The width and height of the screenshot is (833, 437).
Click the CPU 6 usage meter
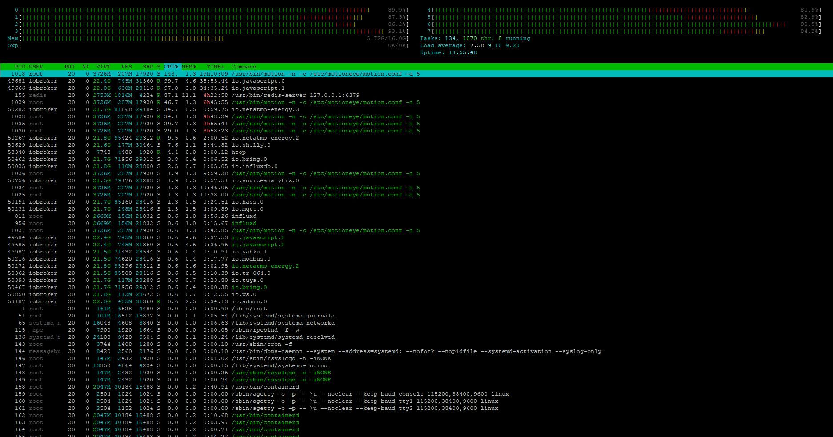(x=624, y=24)
